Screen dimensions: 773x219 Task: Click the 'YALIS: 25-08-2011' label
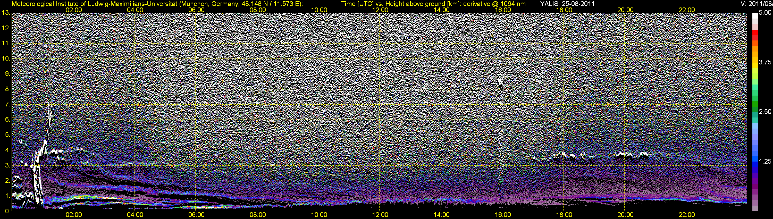567,4
